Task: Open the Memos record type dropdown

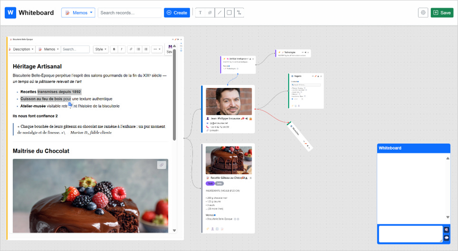Action: click(x=78, y=12)
